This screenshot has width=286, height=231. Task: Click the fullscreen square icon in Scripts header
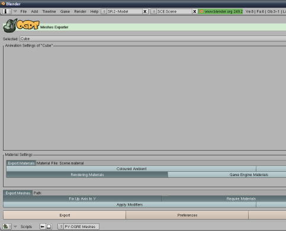click(x=49, y=227)
